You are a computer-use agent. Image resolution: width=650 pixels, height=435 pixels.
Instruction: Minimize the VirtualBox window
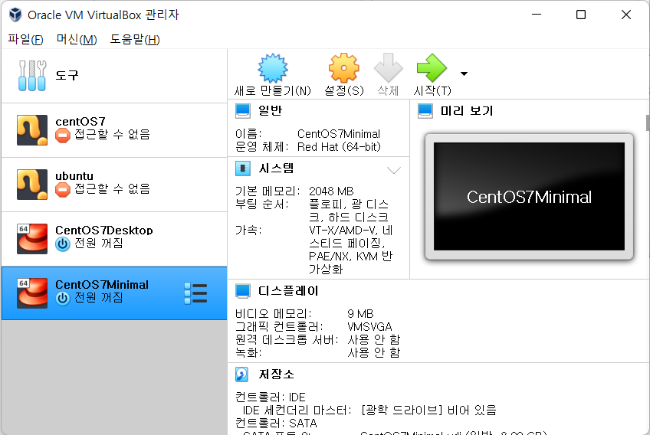[537, 15]
